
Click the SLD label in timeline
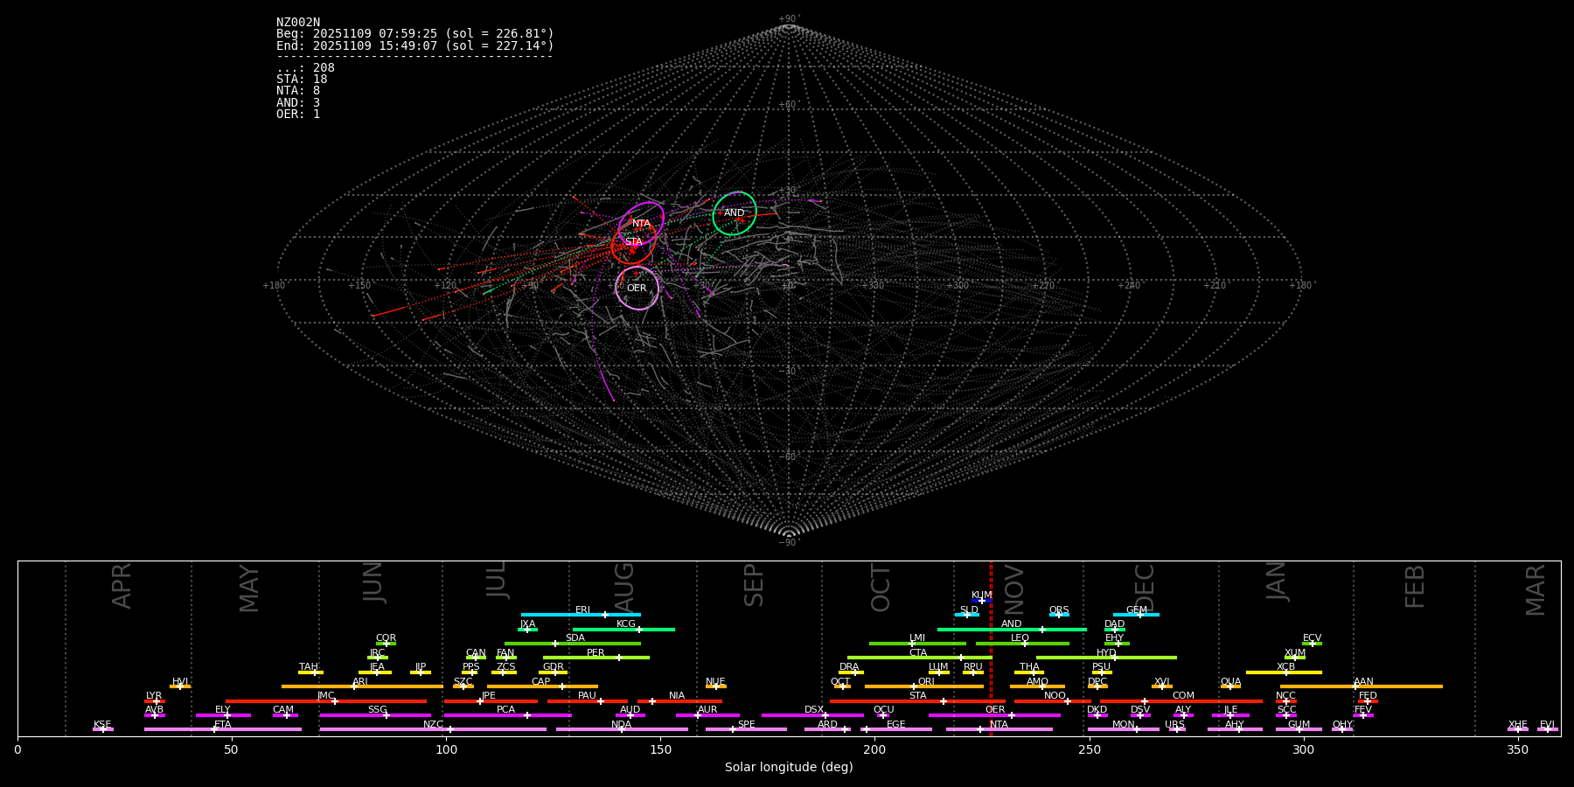pos(969,610)
